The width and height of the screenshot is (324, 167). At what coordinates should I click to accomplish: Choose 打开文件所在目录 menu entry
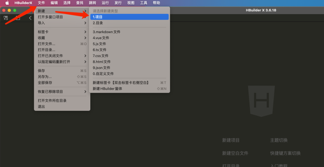click(62, 101)
